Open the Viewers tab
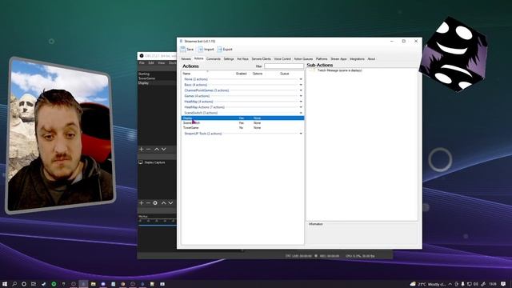Image resolution: width=512 pixels, height=288 pixels. click(x=186, y=58)
